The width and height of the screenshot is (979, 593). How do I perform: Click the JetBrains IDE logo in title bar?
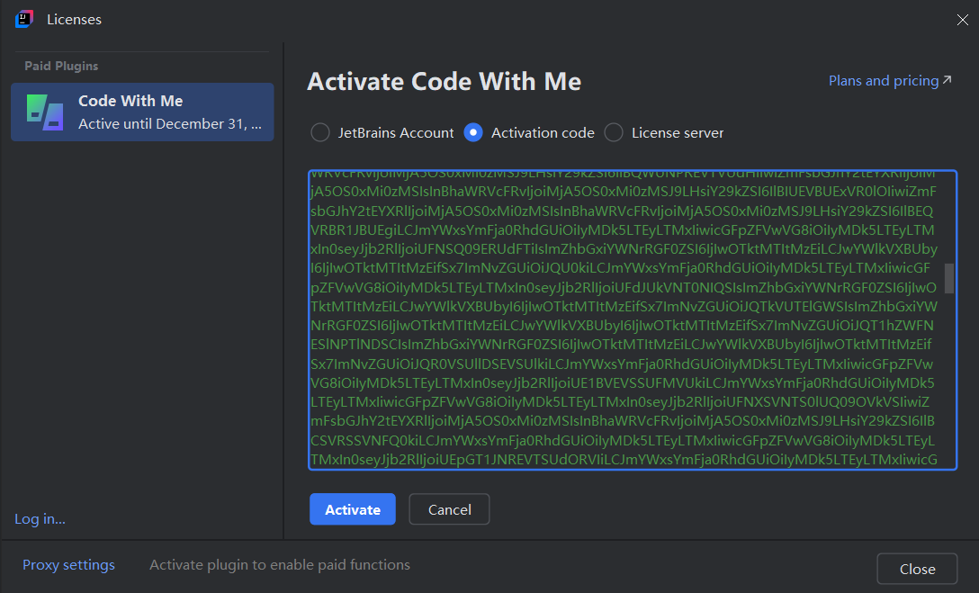click(x=24, y=19)
